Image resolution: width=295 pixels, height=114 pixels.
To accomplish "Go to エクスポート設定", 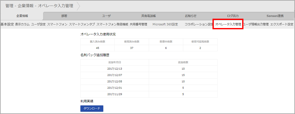I will tap(282, 24).
